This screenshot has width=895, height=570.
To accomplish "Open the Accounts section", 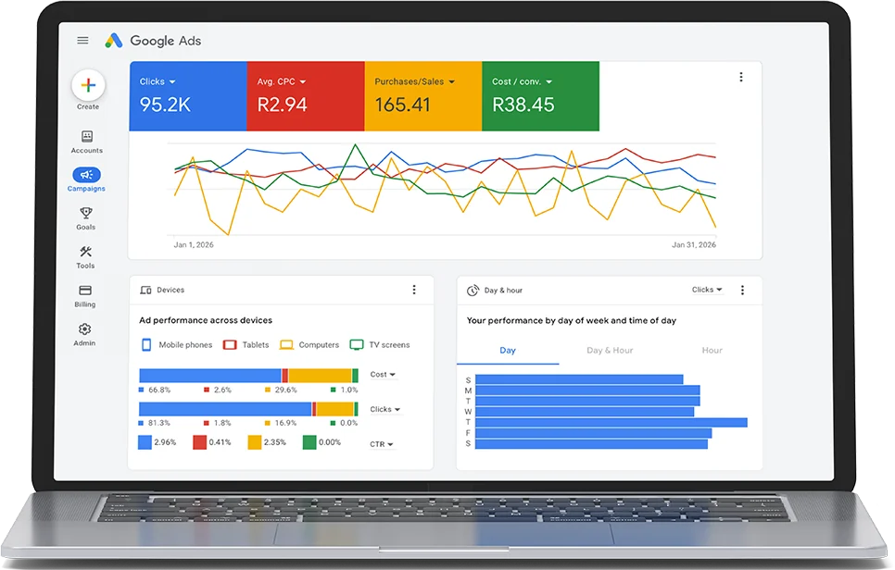I will point(87,142).
